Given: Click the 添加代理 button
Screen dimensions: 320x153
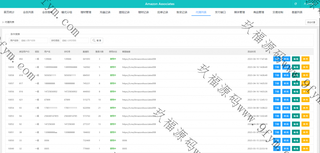Looking at the screenshot, I should 311,22.
